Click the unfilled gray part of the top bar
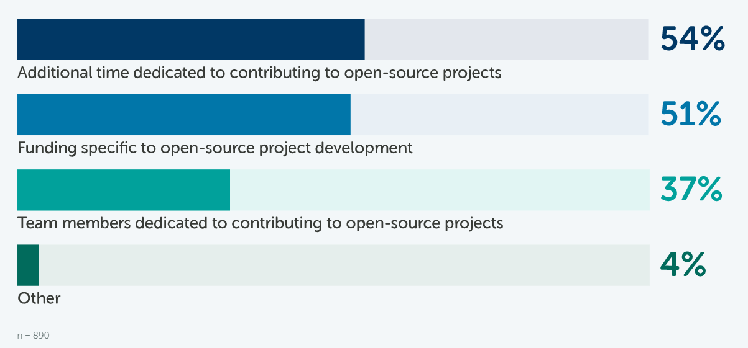This screenshot has height=348, width=748. pyautogui.click(x=506, y=39)
